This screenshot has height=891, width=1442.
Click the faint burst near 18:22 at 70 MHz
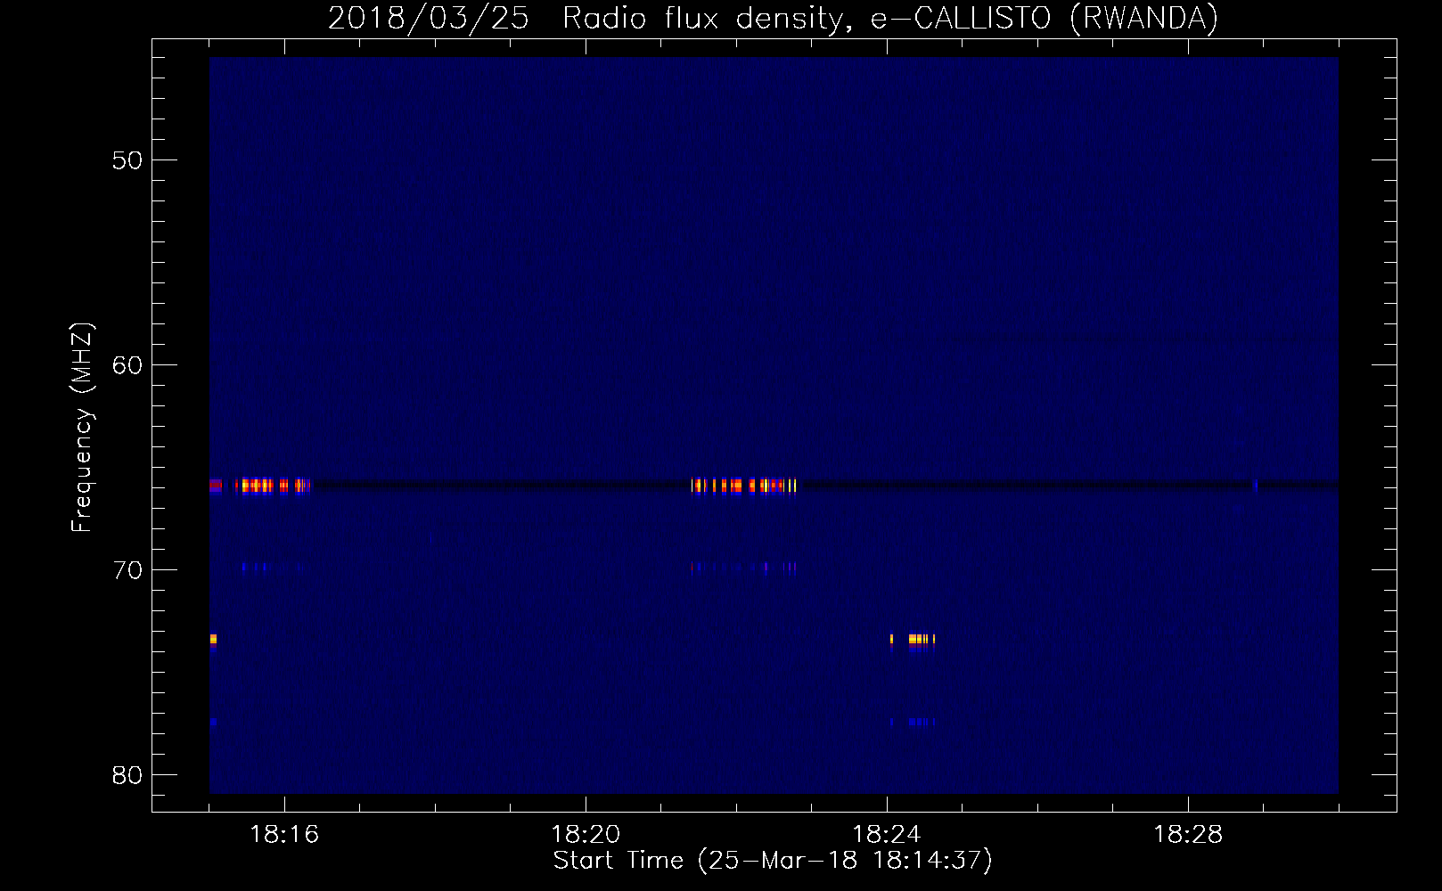744,567
